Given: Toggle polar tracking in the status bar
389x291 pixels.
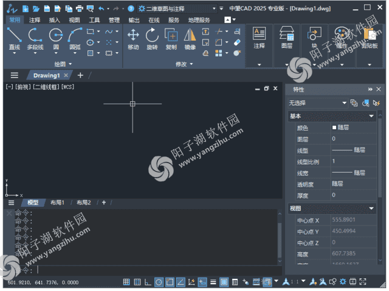Looking at the screenshot, I should coord(159,282).
